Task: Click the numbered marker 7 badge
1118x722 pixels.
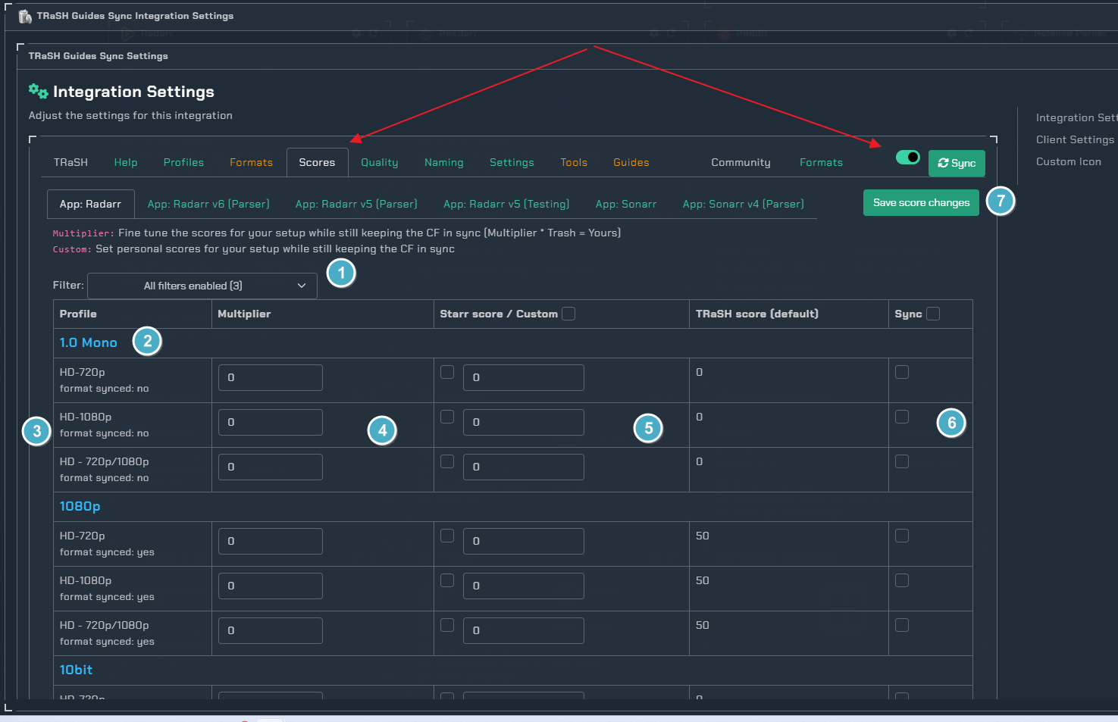Action: [x=1001, y=201]
